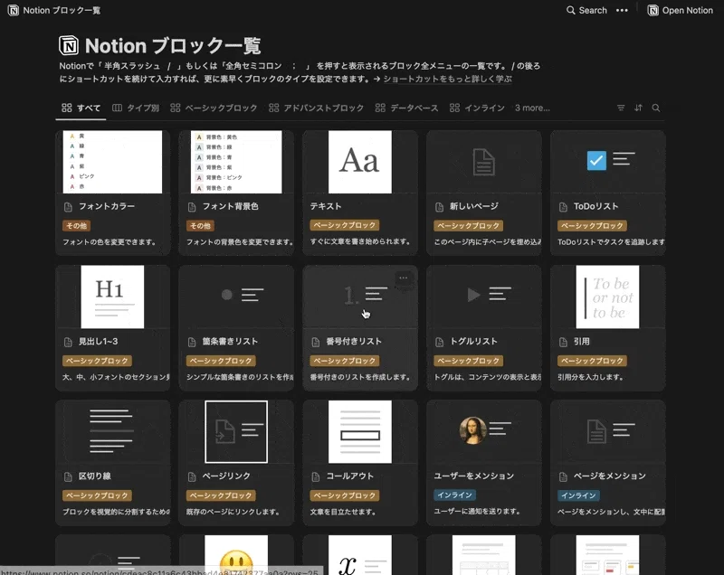Click the page icon on the ページをメンション card cover

pos(596,431)
